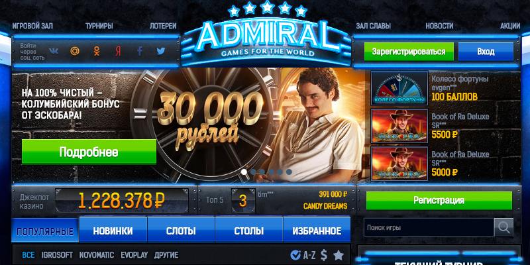The width and height of the screenshot is (530, 265).
Task: Click the Mail.ru @ login icon
Action: tap(75, 51)
